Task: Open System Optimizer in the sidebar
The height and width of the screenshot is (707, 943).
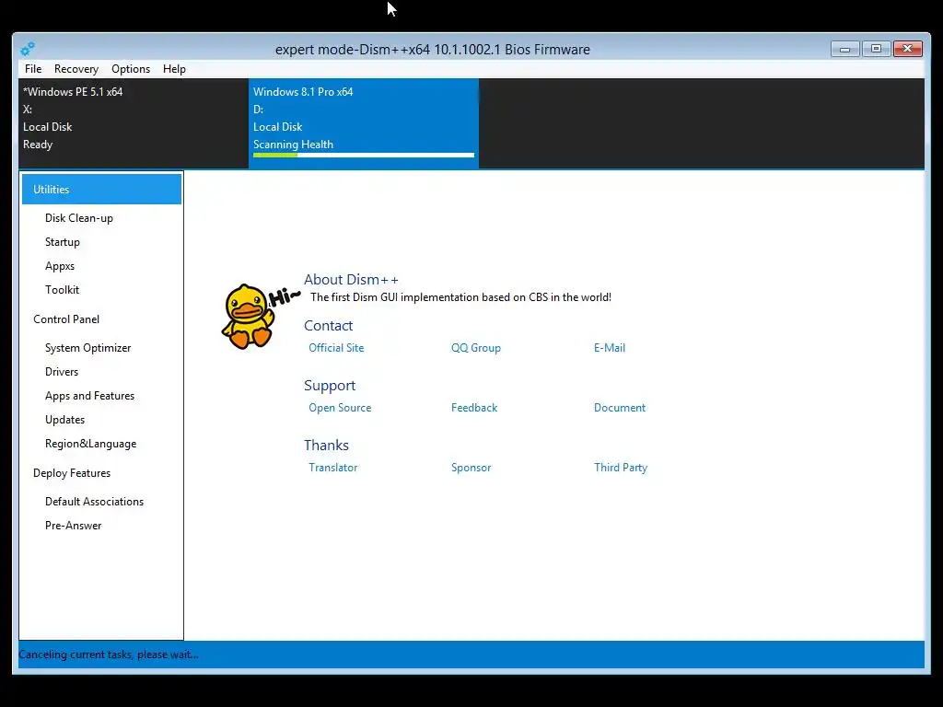Action: (x=87, y=348)
